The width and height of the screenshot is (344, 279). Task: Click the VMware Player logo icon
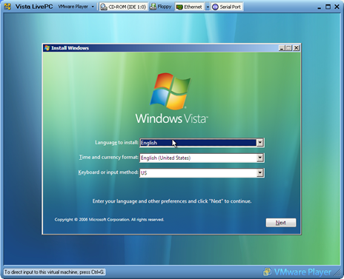tap(267, 272)
